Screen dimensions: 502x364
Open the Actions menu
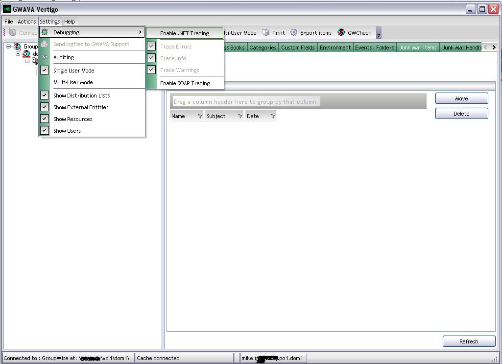(26, 22)
